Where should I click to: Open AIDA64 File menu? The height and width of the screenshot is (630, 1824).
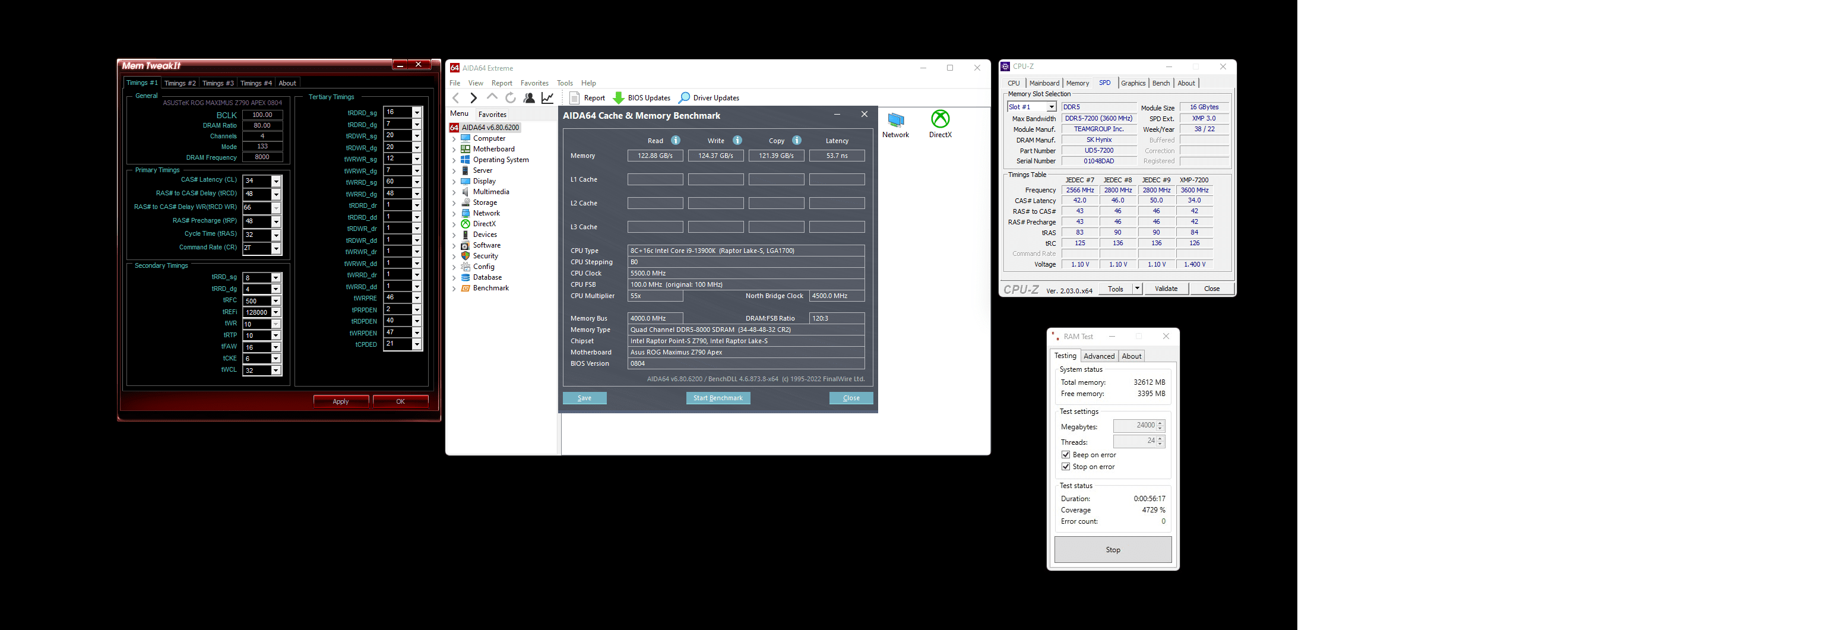455,83
